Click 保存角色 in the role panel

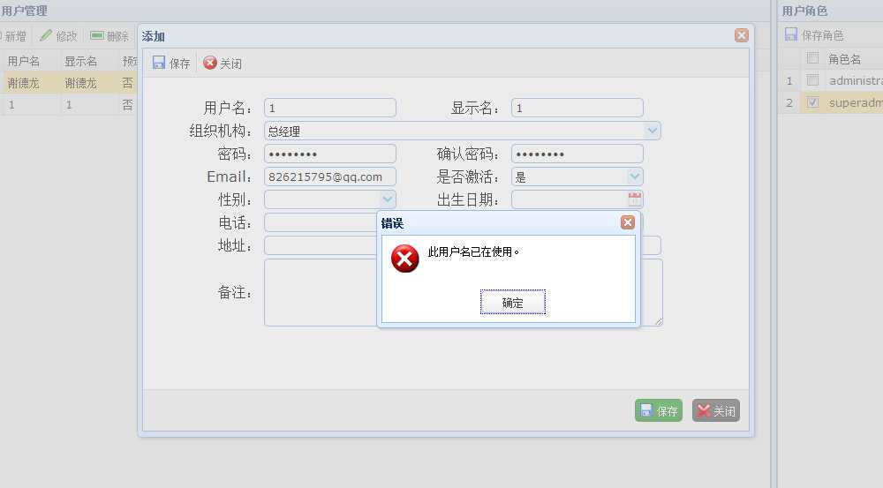[814, 35]
